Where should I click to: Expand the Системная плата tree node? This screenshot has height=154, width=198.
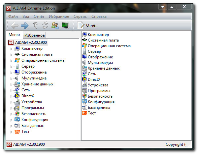pyautogui.click(x=11, y=55)
